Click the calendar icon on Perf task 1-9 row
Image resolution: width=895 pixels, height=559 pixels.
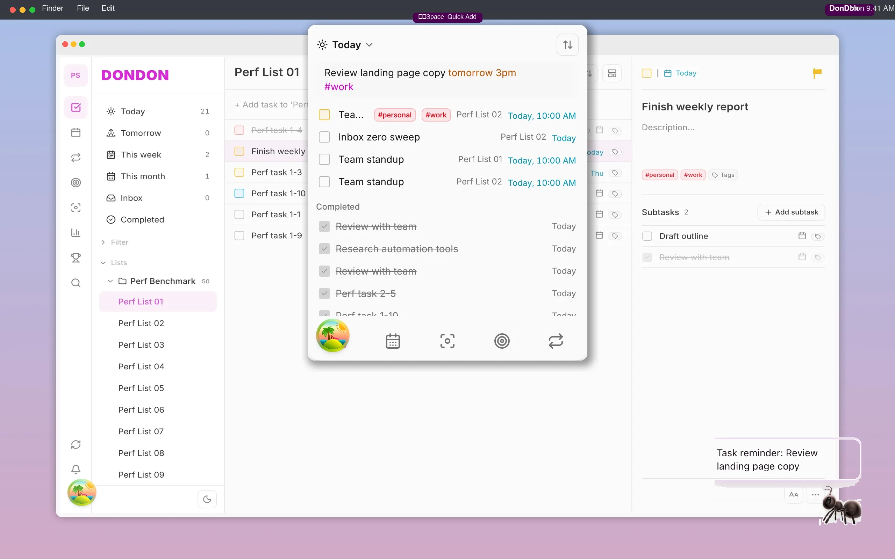tap(600, 235)
